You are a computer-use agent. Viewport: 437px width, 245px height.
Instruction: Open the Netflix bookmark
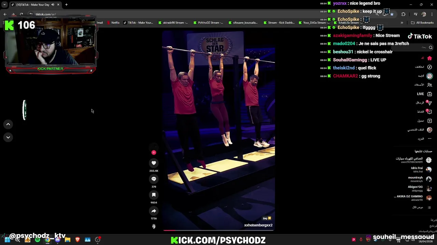tap(113, 23)
